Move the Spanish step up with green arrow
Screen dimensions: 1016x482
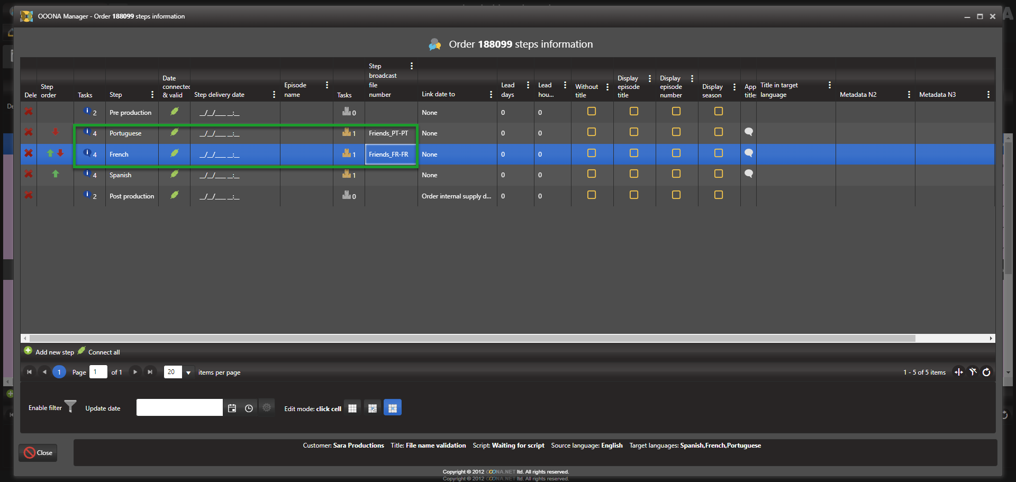click(x=55, y=174)
